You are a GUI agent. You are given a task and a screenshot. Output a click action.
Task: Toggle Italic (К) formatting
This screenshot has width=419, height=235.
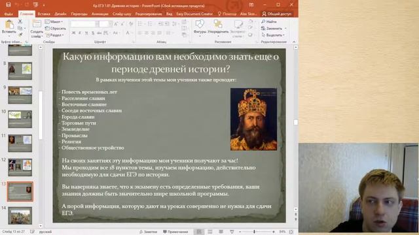pos(80,33)
